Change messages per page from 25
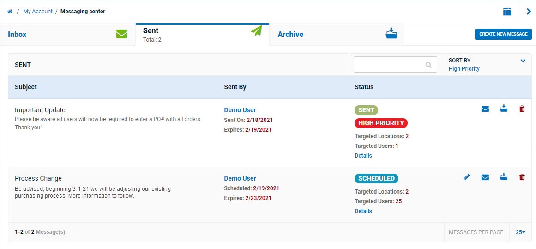Screen dimensions: 536x249 pyautogui.click(x=520, y=232)
